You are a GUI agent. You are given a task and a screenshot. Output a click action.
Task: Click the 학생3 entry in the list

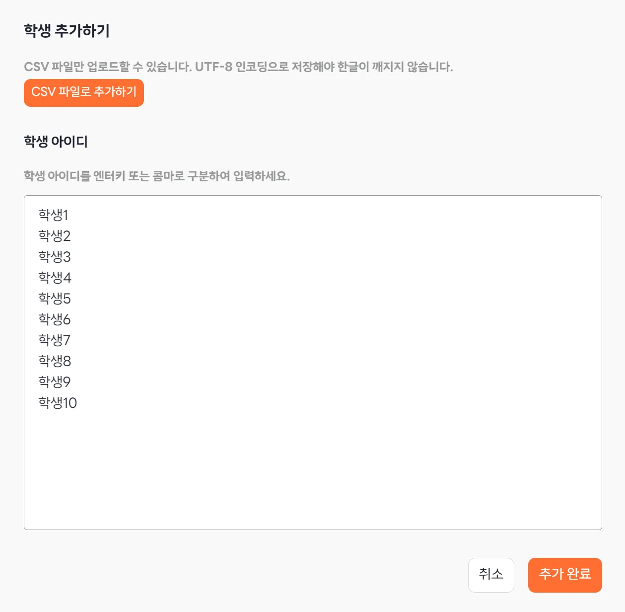[55, 257]
